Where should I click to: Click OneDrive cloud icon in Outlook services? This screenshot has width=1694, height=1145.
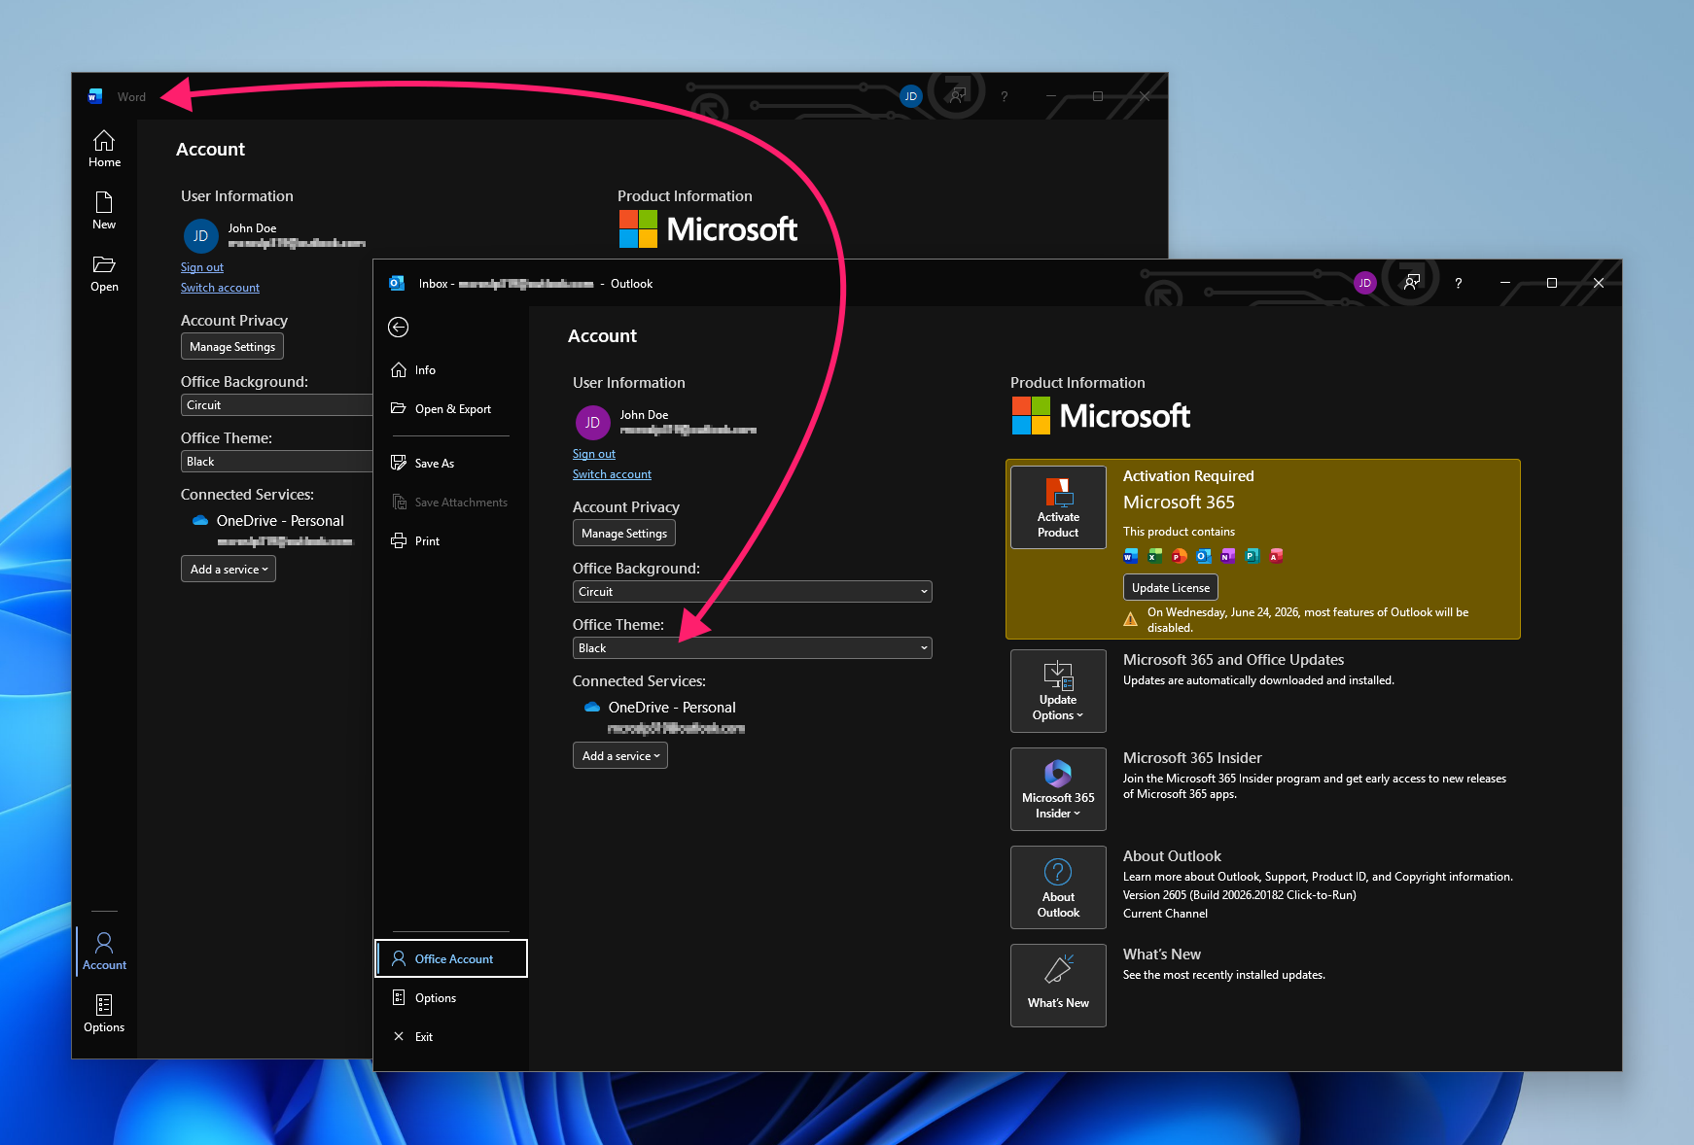pos(592,707)
